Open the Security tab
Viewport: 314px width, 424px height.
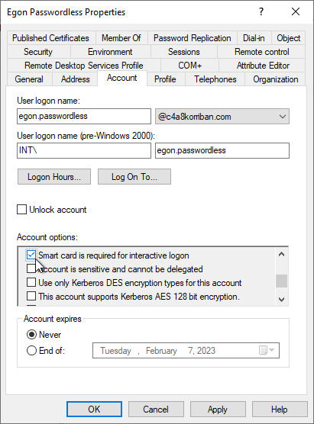38,52
